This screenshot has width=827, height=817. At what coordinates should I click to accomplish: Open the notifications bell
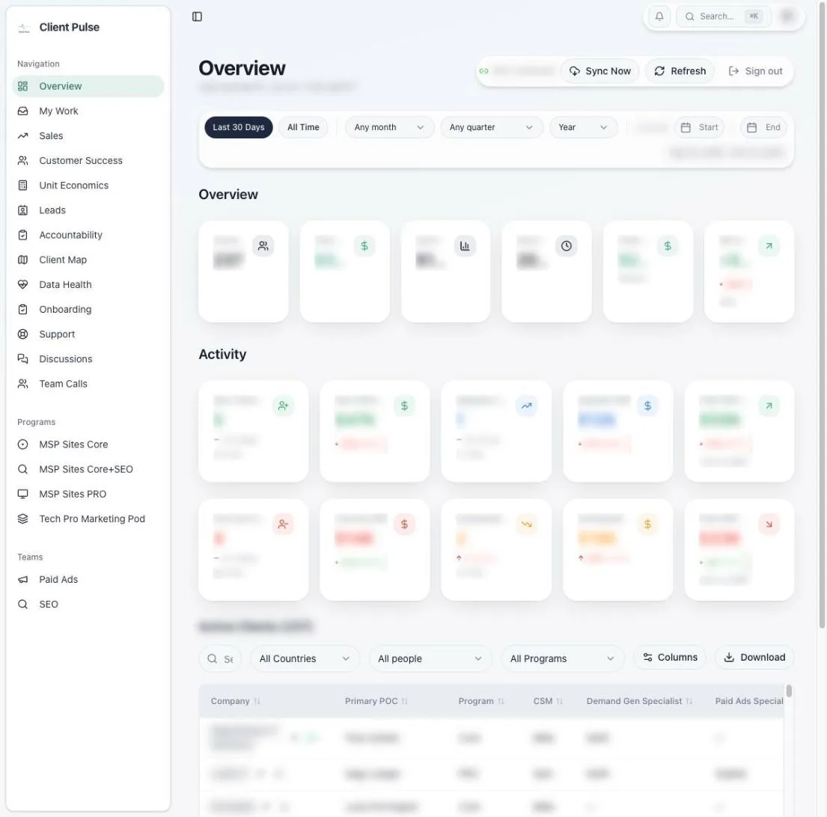(659, 17)
